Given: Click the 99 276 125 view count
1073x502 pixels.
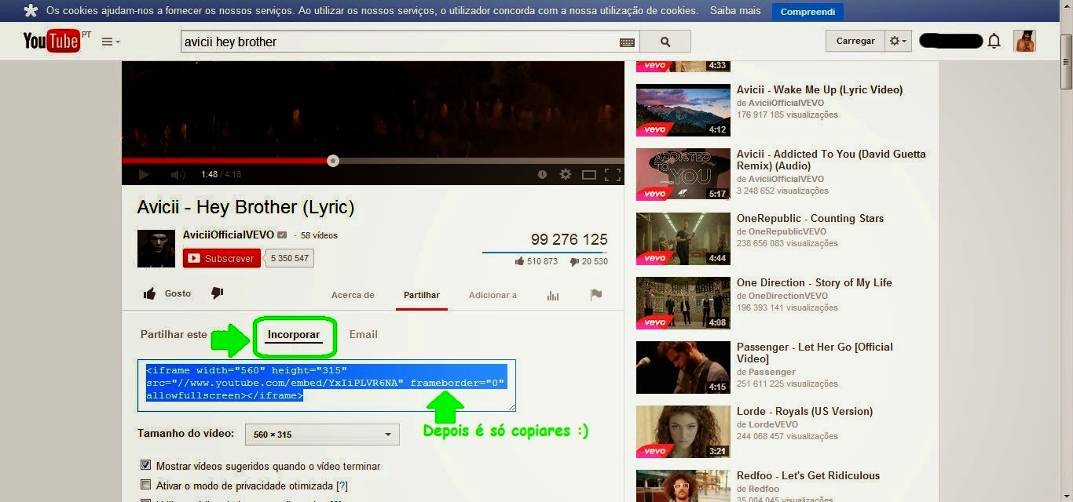Looking at the screenshot, I should point(569,239).
